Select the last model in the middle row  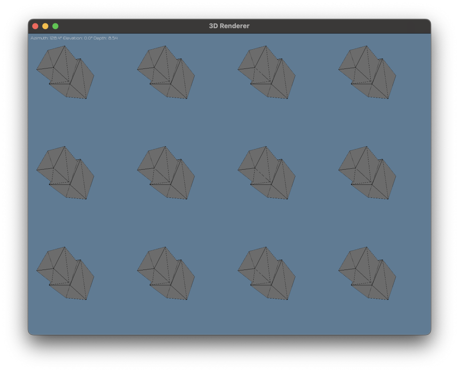click(367, 173)
